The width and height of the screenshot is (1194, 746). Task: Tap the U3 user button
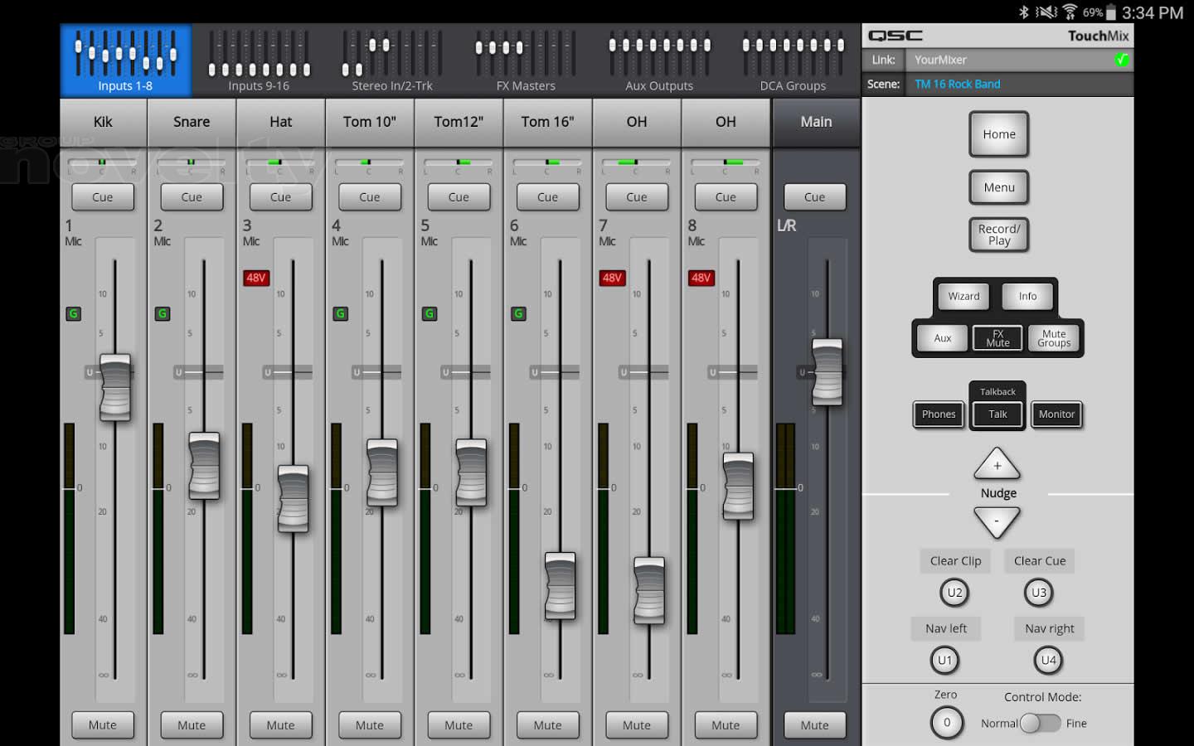click(1038, 593)
